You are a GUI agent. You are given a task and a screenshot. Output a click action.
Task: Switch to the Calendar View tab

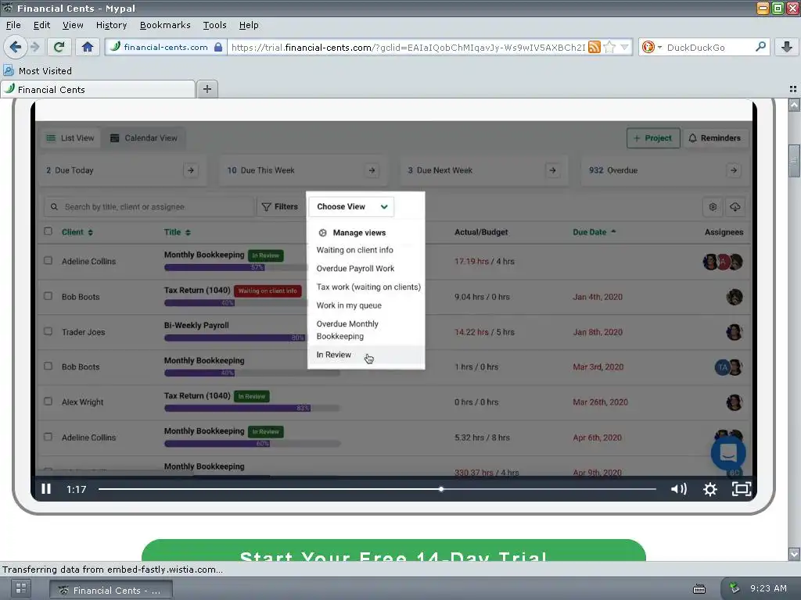[x=144, y=137]
